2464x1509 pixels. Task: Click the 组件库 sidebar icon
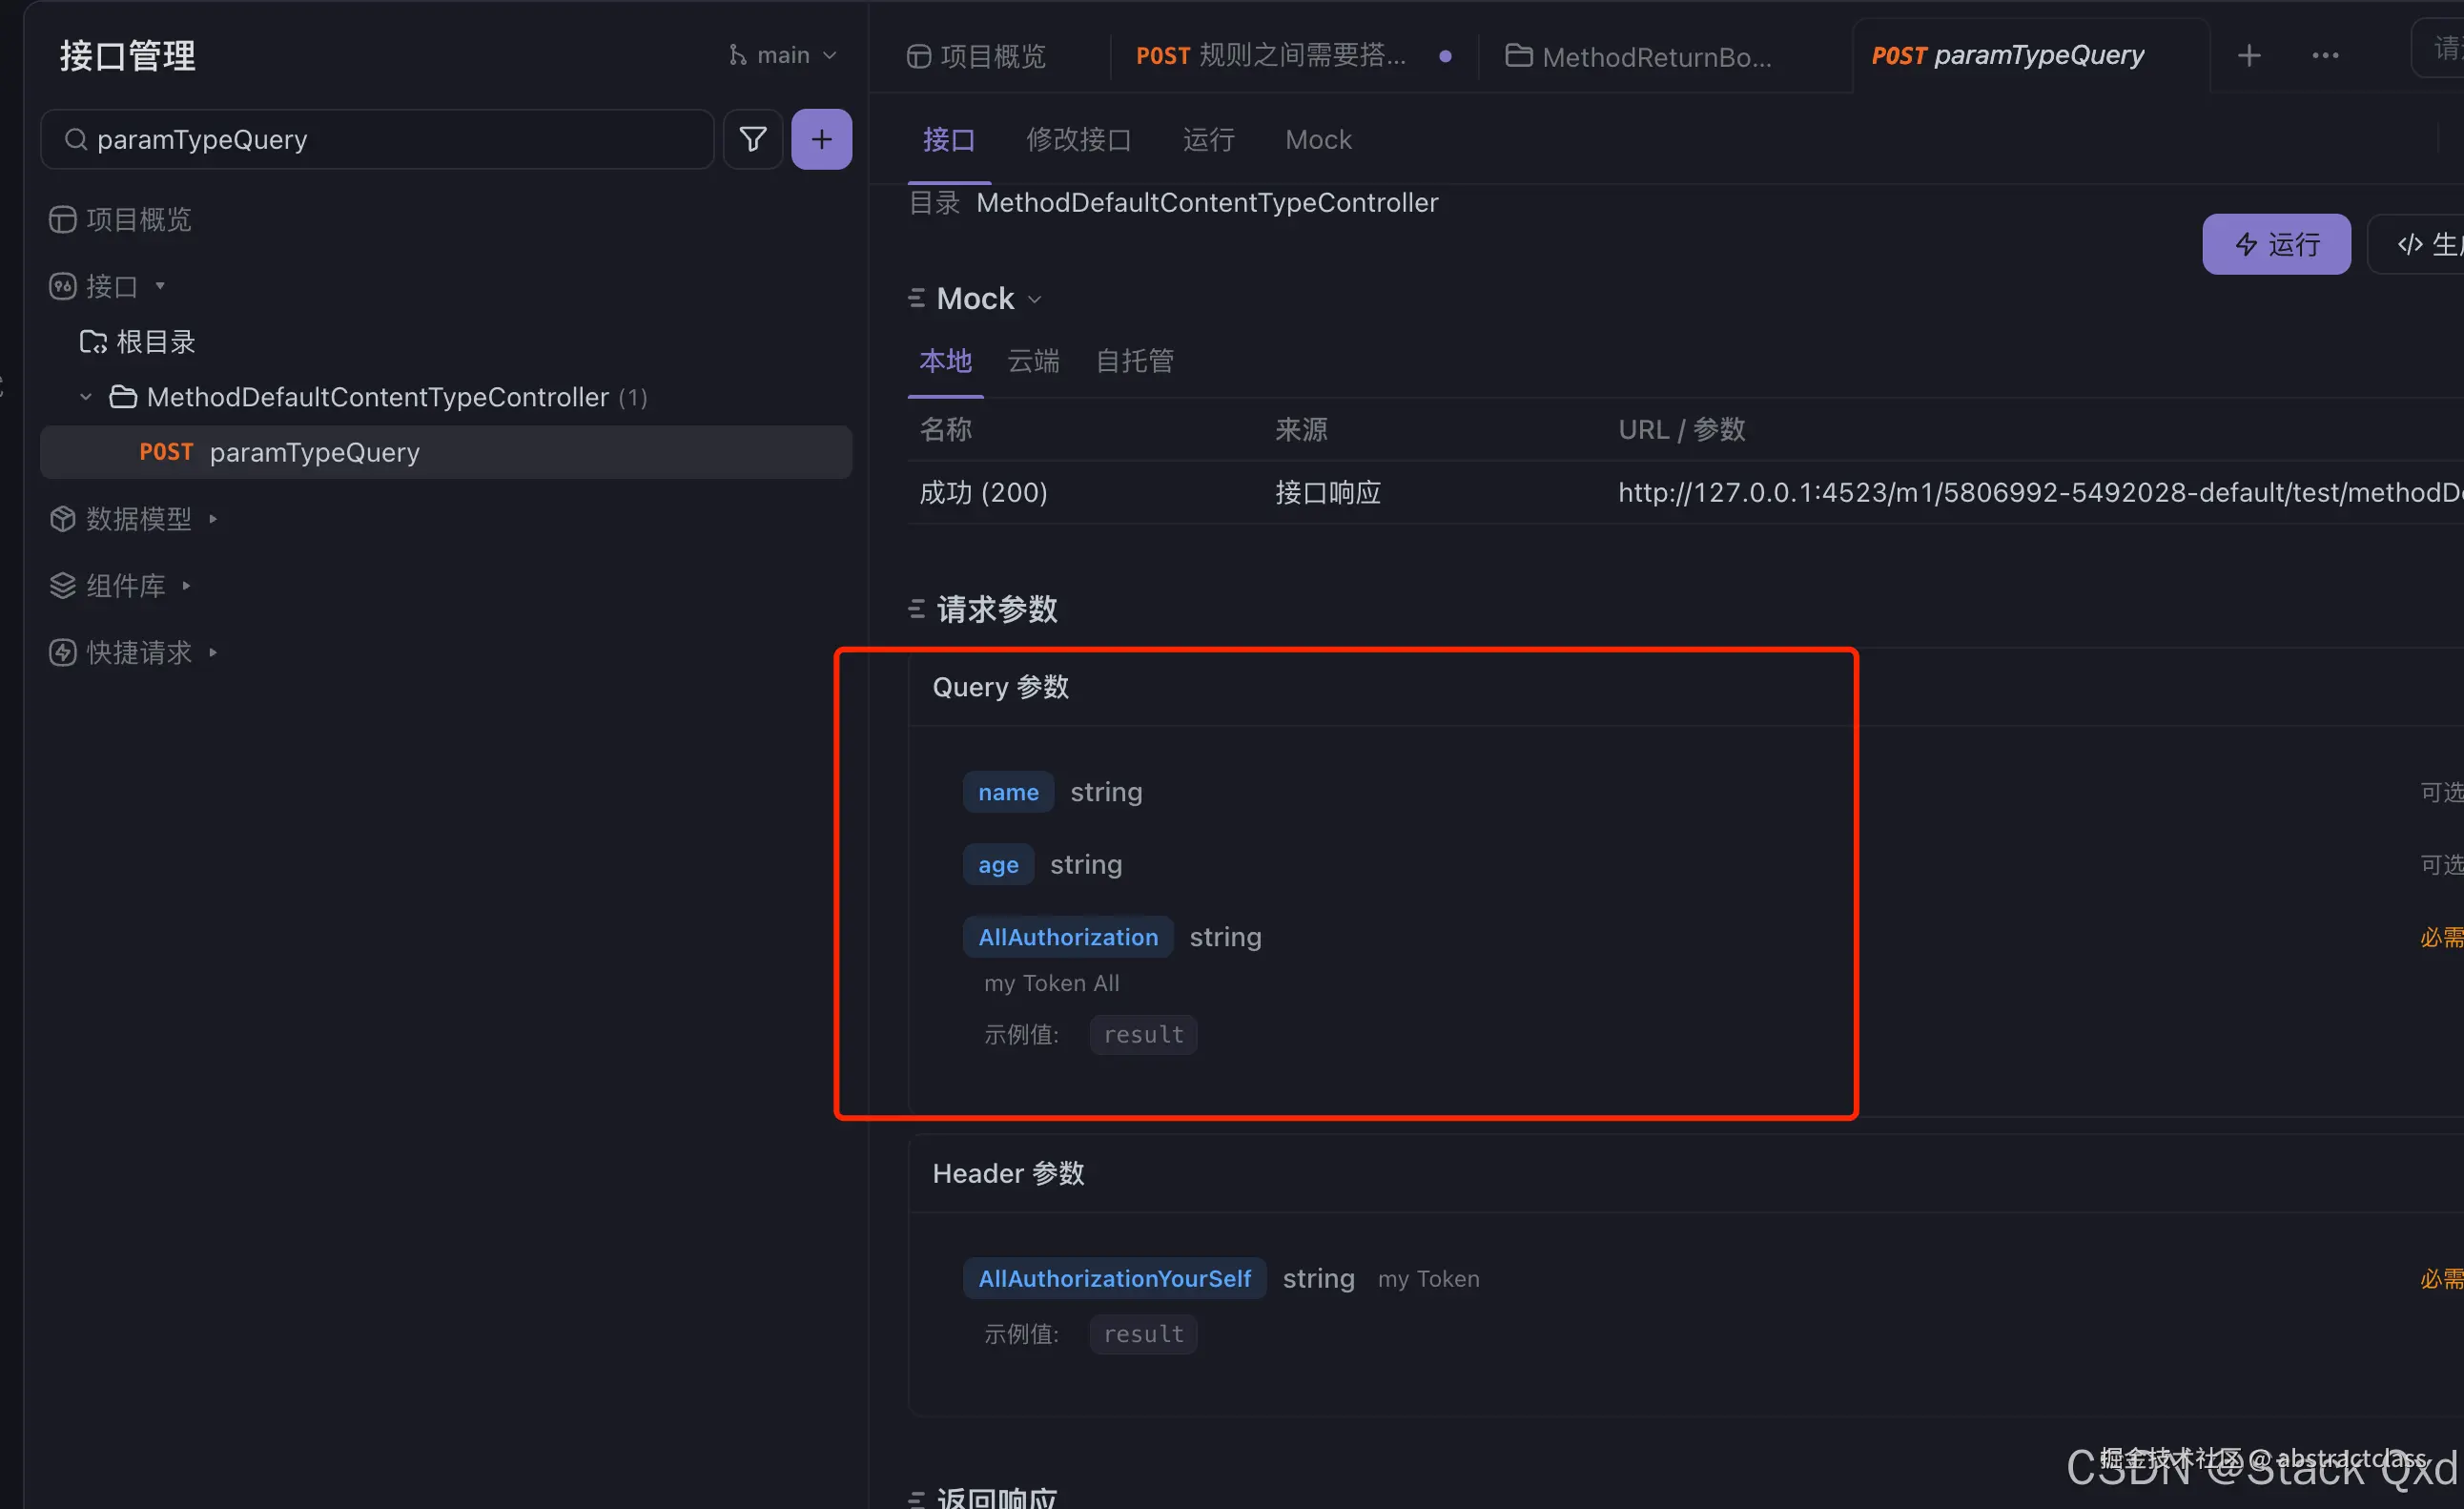(62, 585)
